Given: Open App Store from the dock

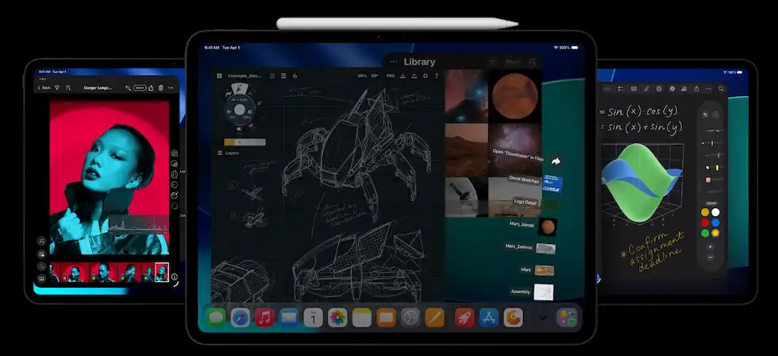Looking at the screenshot, I should click(x=489, y=317).
